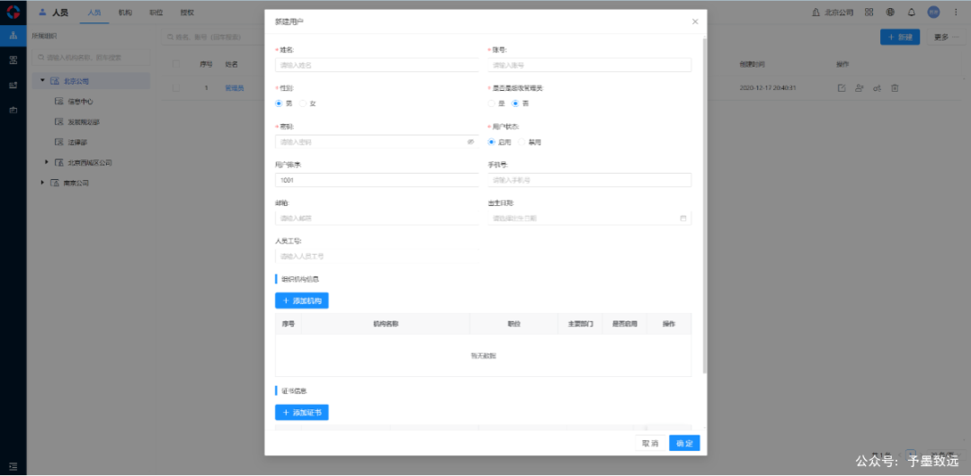Click the building icon beside 北京公司 in header
The width and height of the screenshot is (971, 476).
click(x=815, y=12)
